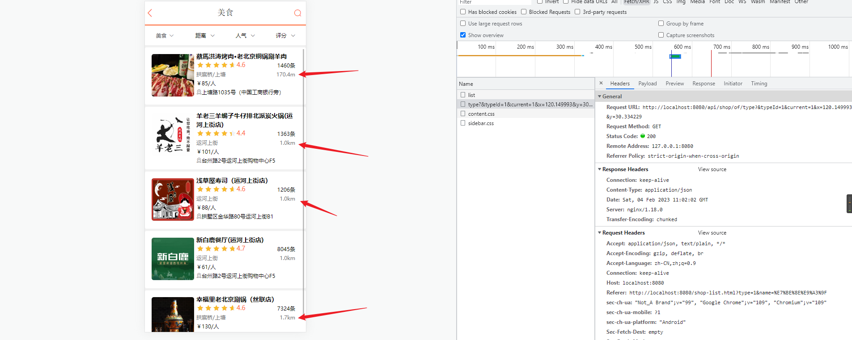The width and height of the screenshot is (852, 340).
Task: Open the 距离 sort dropdown
Action: coord(205,36)
